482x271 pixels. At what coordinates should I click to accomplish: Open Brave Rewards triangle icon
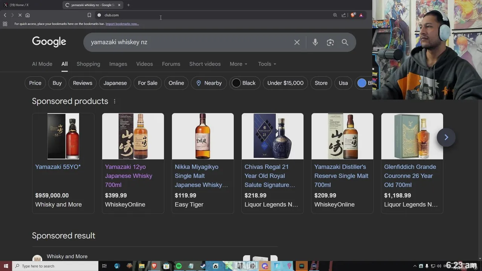[361, 15]
